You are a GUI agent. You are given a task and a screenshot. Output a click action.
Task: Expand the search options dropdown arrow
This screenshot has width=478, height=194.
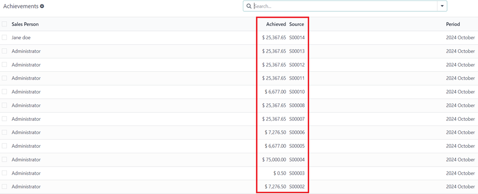pyautogui.click(x=442, y=6)
